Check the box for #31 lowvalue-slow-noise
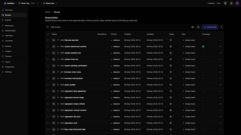The image size is (241, 135). (48, 72)
